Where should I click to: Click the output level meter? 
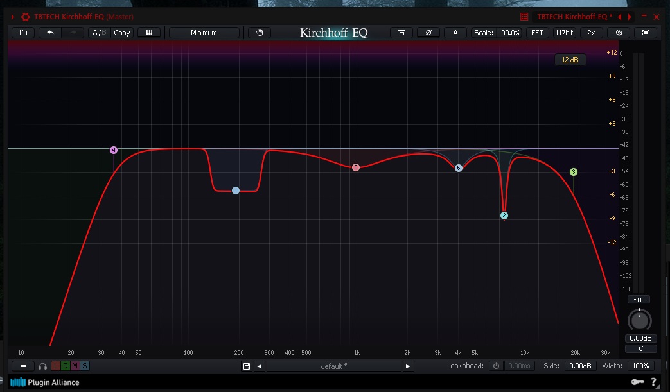point(637,171)
